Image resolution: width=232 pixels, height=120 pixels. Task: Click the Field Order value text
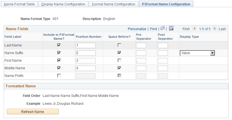[x=81, y=96]
